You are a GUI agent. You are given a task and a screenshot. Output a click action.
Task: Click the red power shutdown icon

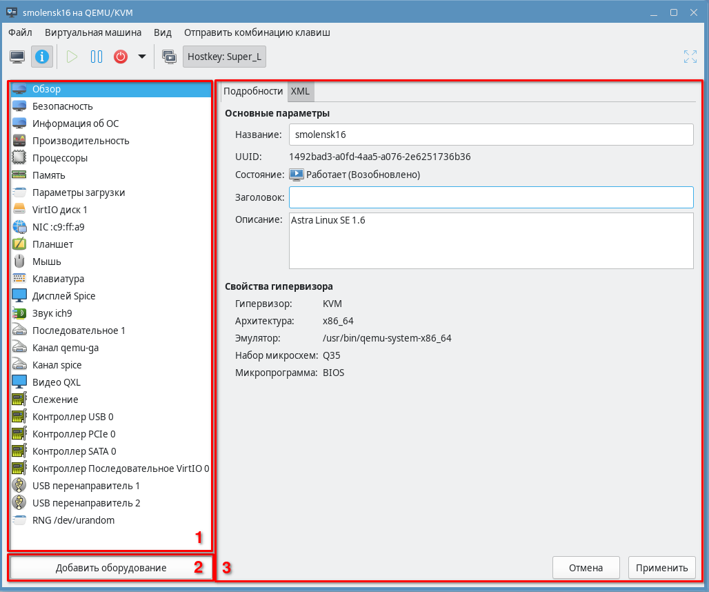(121, 57)
